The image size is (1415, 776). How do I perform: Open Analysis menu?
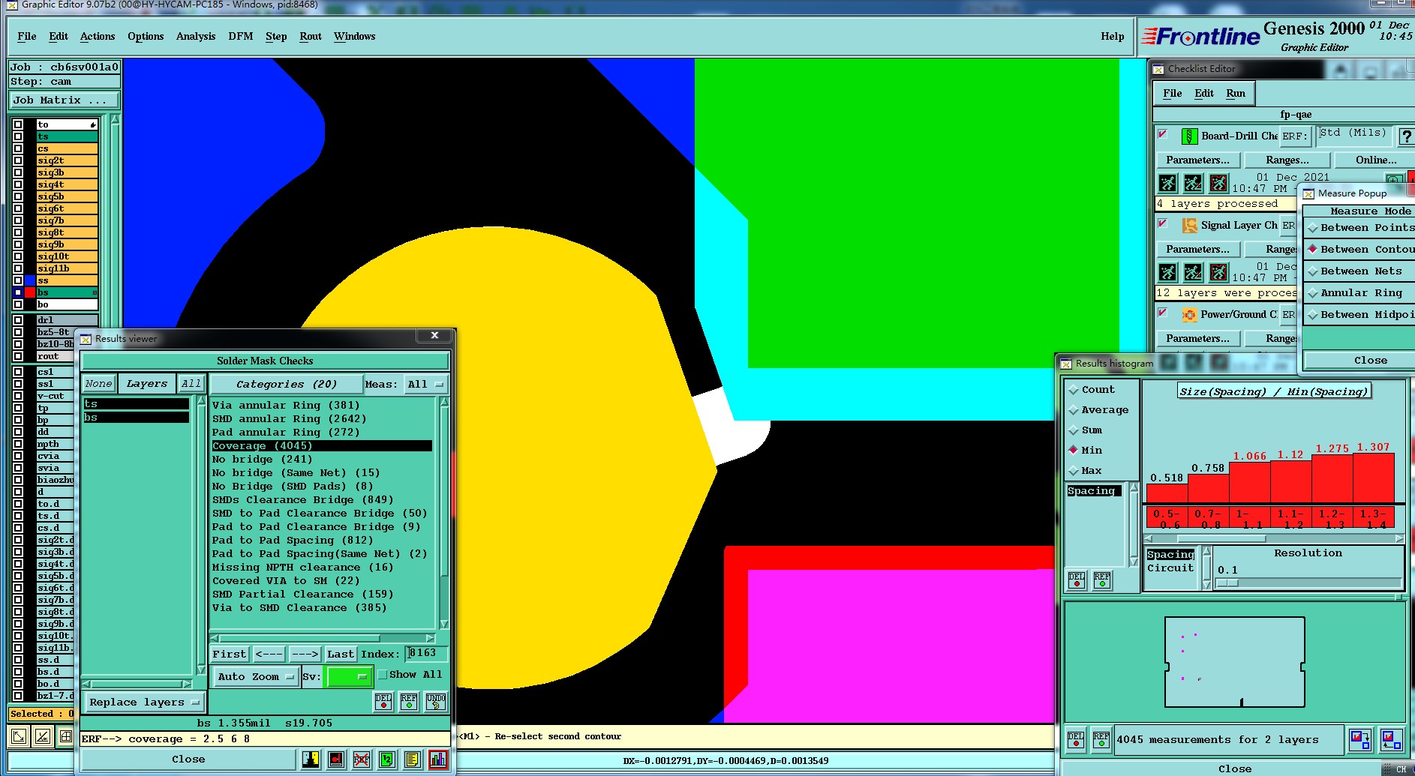[x=196, y=36]
